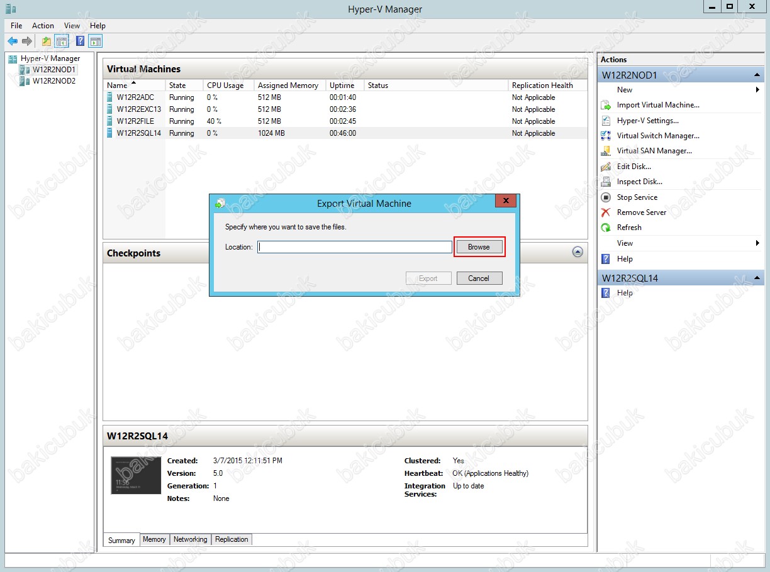Collapse the Checkpoints panel with round arrow

pyautogui.click(x=577, y=252)
